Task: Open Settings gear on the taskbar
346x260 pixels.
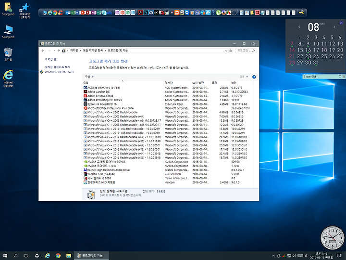Action: (37, 256)
